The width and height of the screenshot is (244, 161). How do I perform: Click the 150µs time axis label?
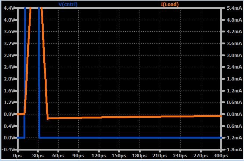[x=120, y=155]
